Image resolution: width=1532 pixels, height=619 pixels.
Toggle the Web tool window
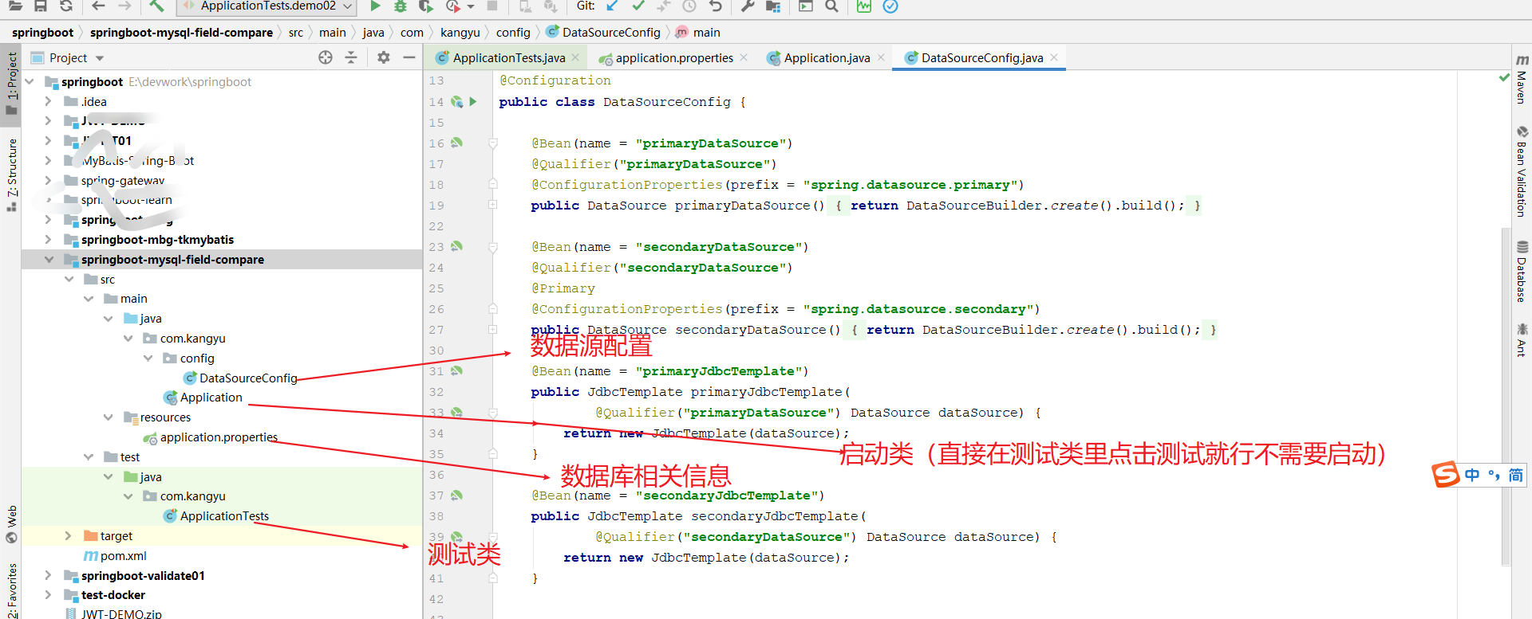pyautogui.click(x=11, y=523)
